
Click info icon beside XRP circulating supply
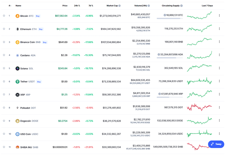click(x=159, y=94)
